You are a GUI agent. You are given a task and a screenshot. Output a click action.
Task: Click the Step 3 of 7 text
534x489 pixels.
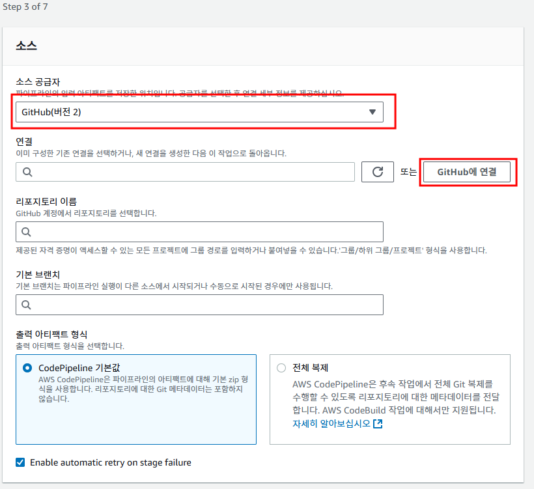[x=25, y=7]
